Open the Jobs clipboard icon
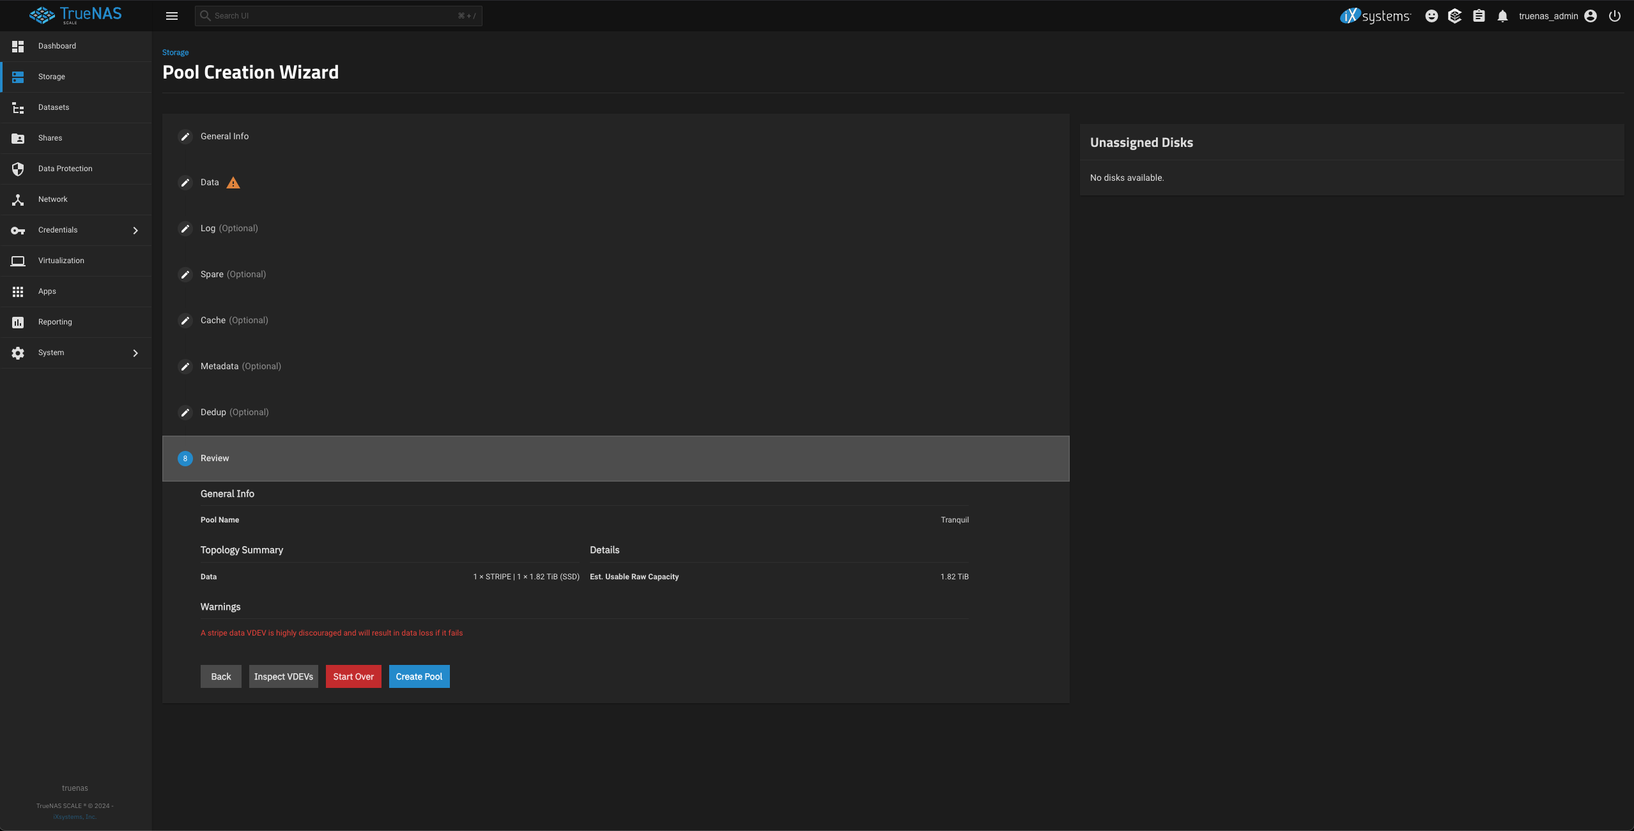The height and width of the screenshot is (831, 1634). (x=1479, y=16)
